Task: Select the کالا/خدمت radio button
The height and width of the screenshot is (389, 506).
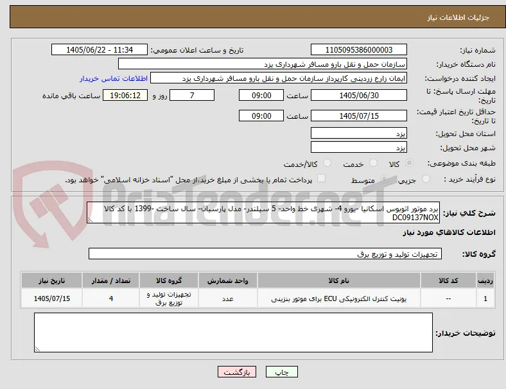Action: point(327,163)
